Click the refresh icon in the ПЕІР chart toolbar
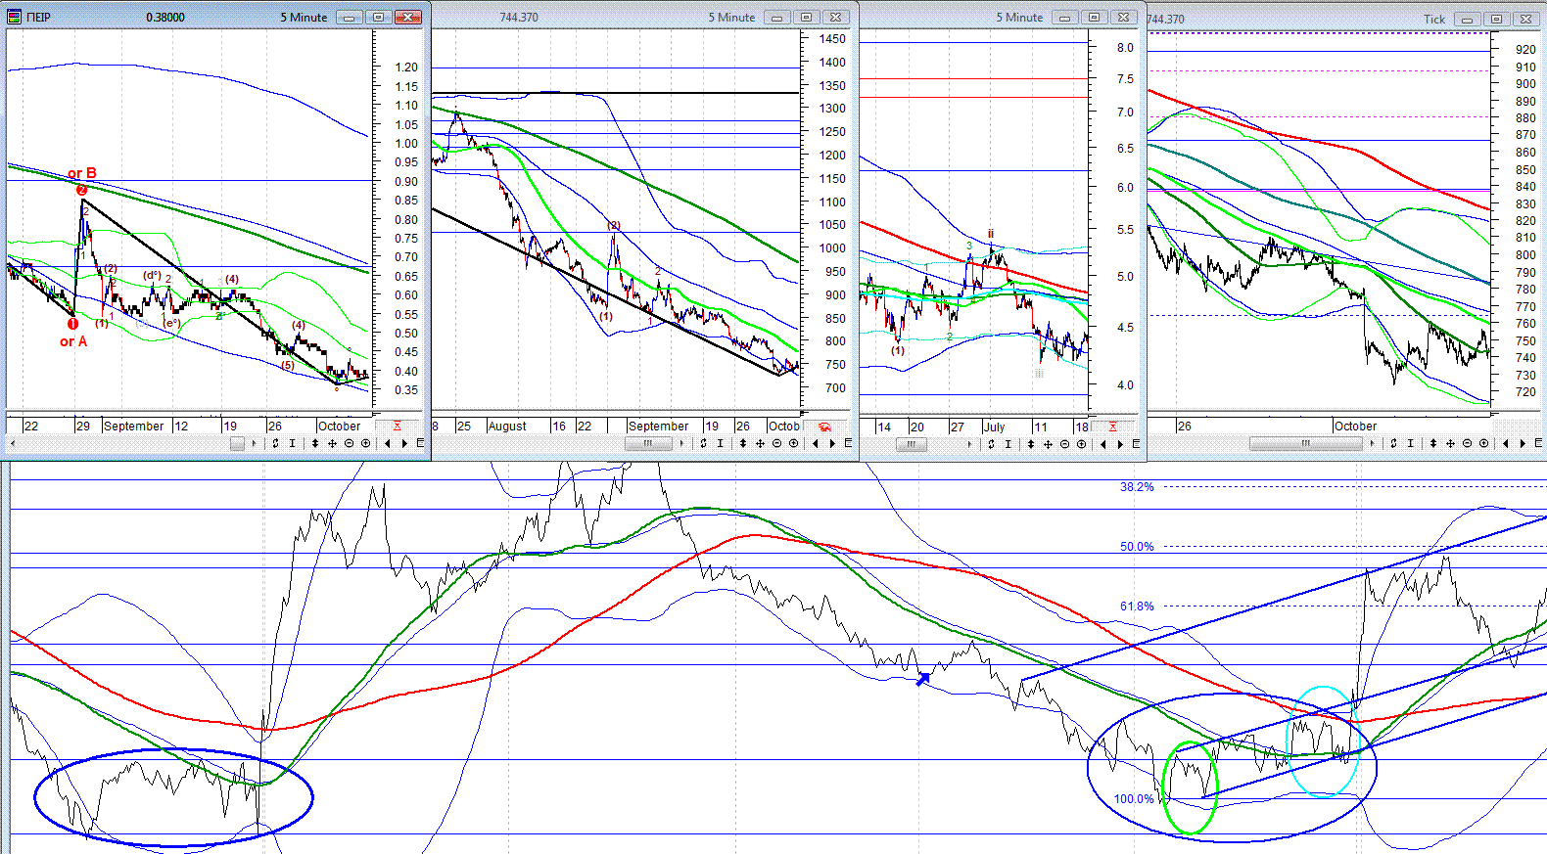1547x854 pixels. [x=275, y=443]
